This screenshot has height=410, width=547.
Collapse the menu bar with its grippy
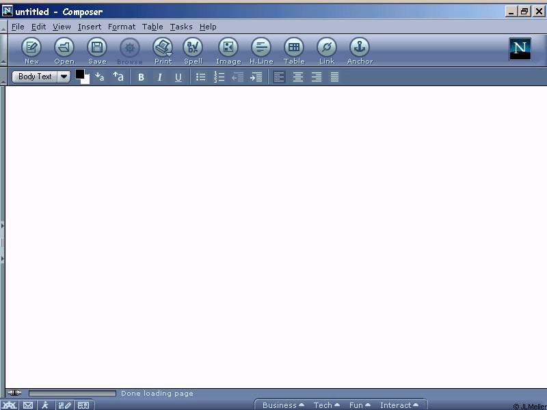coord(3,27)
